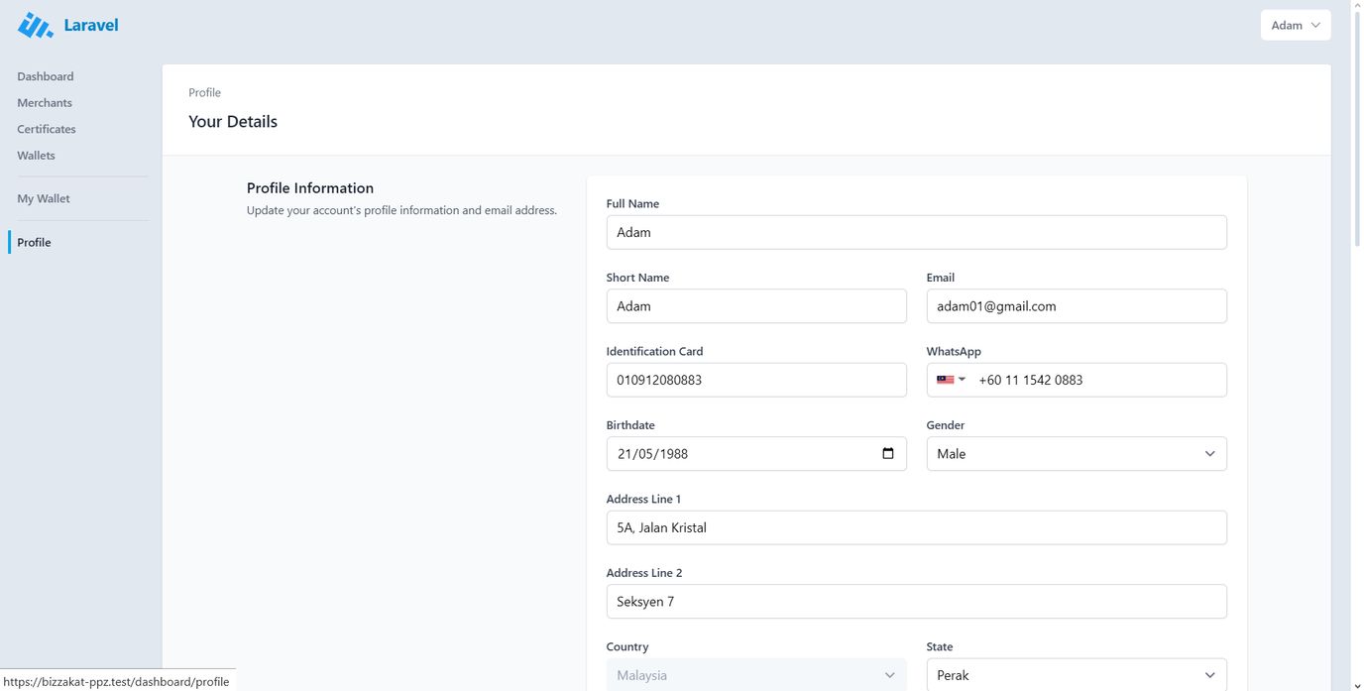Click the Country field dropdown arrow
The image size is (1364, 691).
(889, 674)
